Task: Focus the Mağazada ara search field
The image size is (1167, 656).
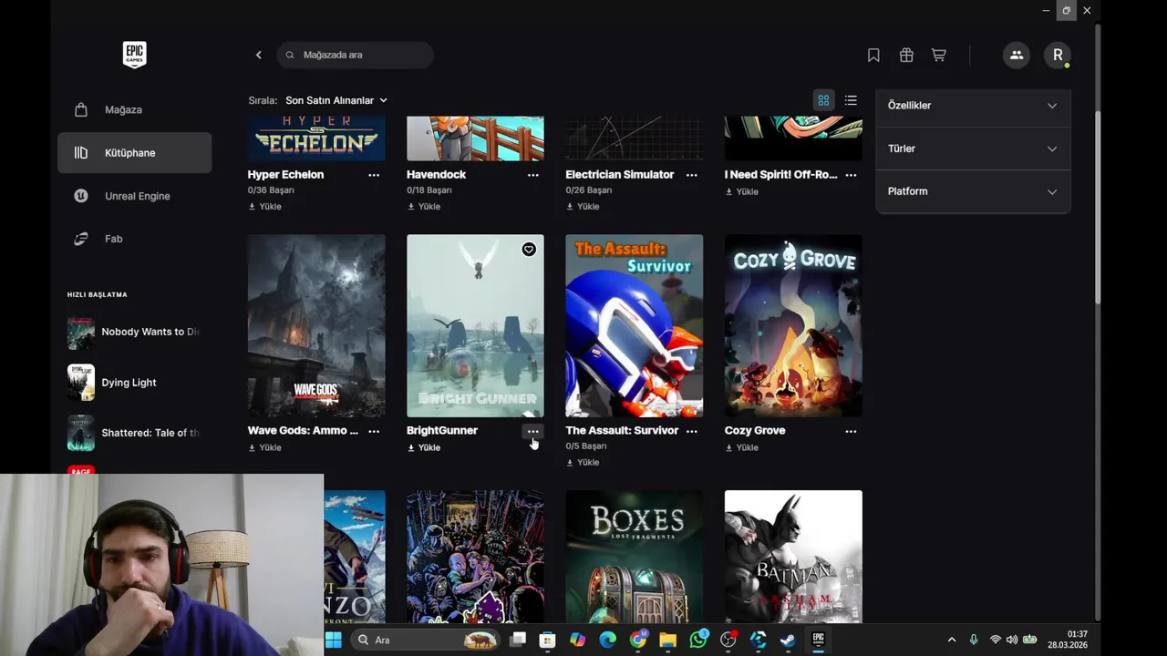Action: [x=355, y=55]
